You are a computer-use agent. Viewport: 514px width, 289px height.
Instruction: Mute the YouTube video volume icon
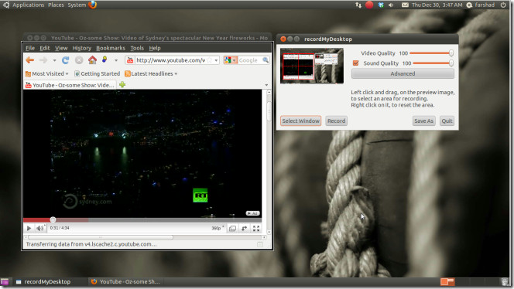tap(39, 228)
